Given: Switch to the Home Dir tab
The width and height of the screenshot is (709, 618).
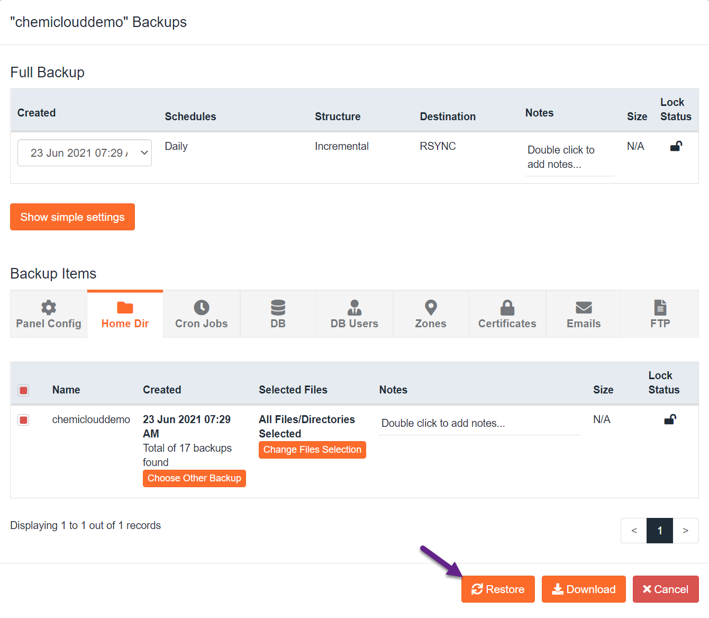Looking at the screenshot, I should click(125, 314).
